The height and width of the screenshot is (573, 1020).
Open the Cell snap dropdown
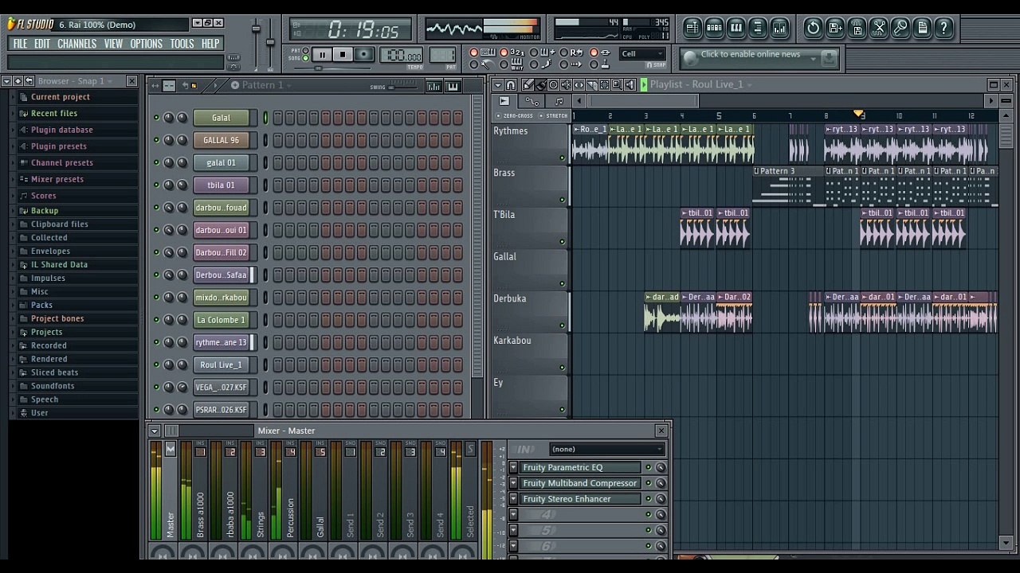pyautogui.click(x=643, y=54)
